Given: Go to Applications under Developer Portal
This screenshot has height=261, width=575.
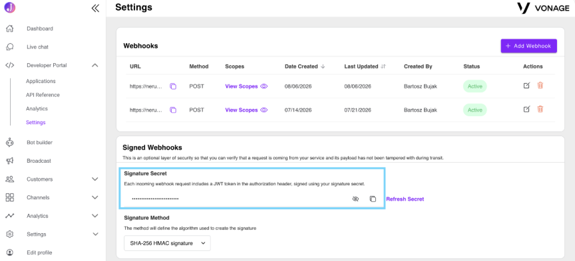Looking at the screenshot, I should pos(41,81).
